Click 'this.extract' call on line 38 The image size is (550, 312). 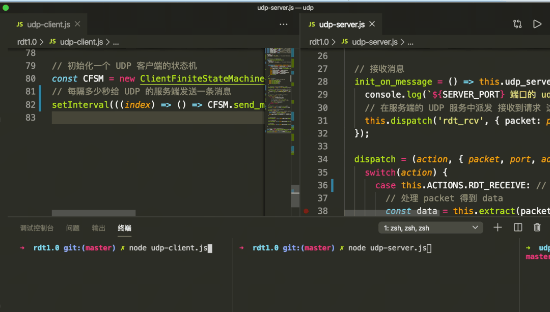(x=484, y=211)
